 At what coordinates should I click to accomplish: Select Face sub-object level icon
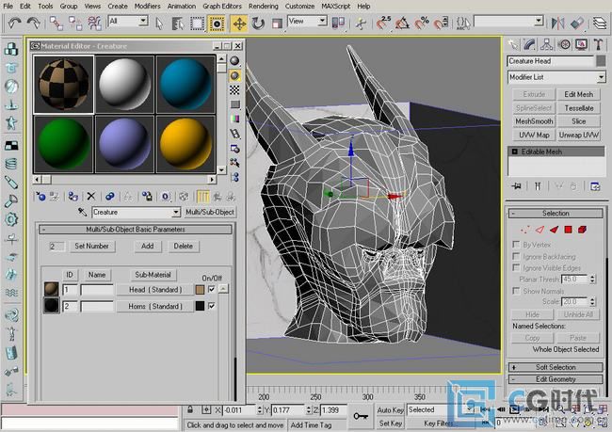coord(554,230)
